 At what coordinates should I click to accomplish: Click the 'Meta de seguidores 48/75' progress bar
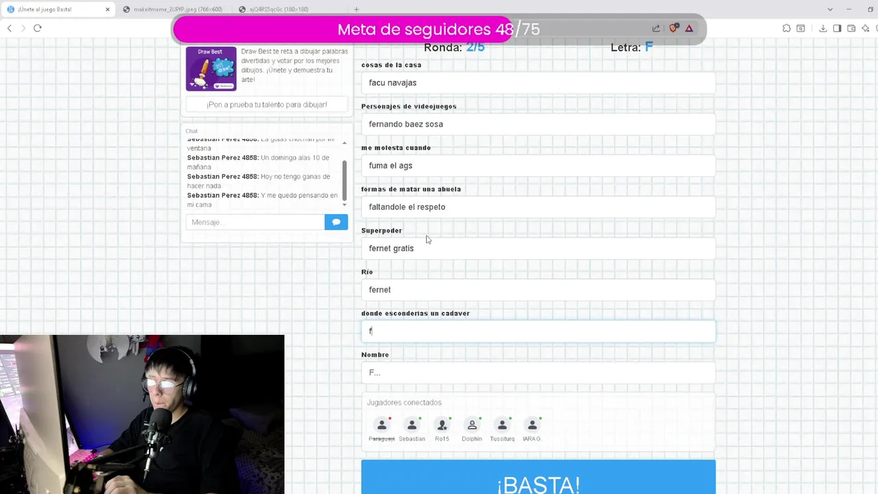[x=439, y=30]
